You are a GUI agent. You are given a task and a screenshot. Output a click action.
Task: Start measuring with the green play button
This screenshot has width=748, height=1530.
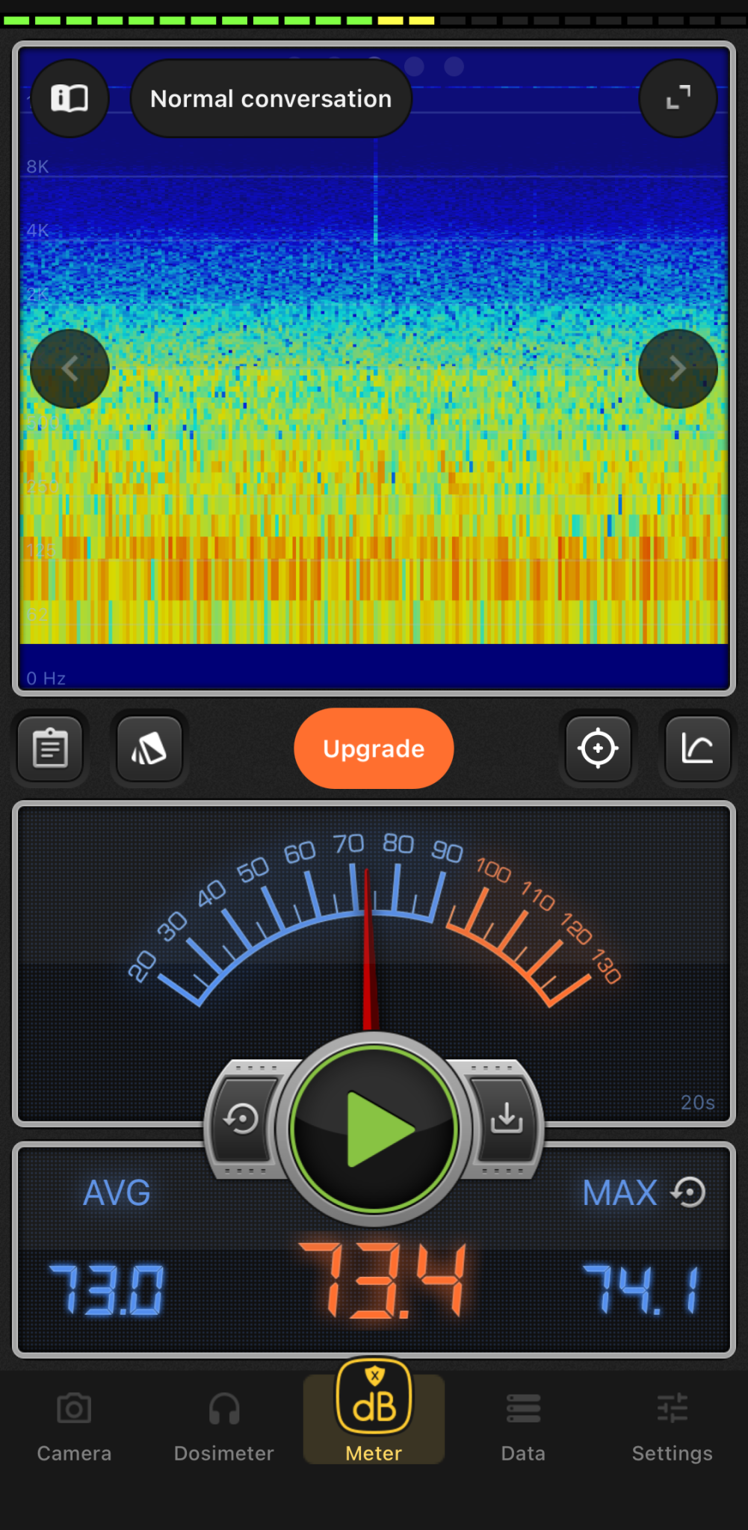374,1129
